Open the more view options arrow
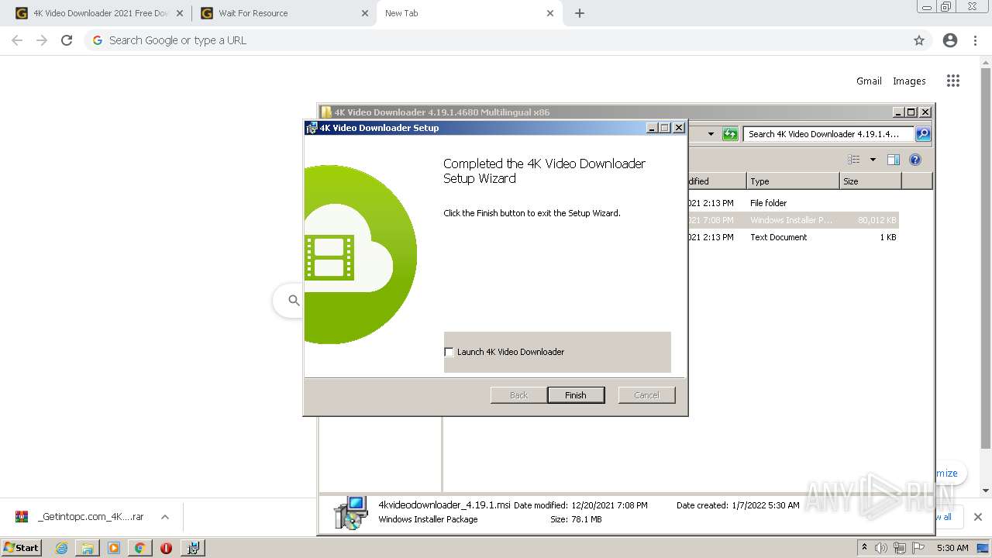Image resolution: width=992 pixels, height=558 pixels. click(x=873, y=160)
